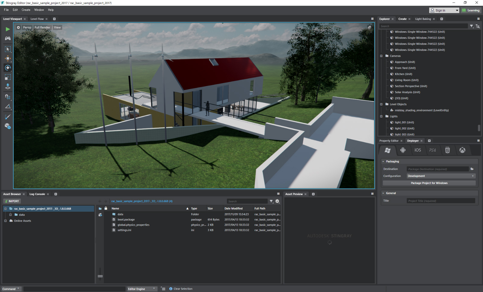This screenshot has height=292, width=483.
Task: Click the thumbnail size slider in Asset Browser
Action: 100,276
